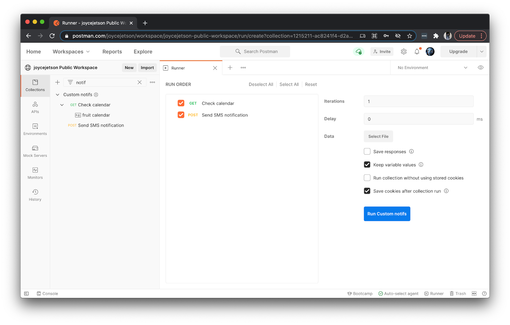Collapse the Check calendar request examples

coord(62,105)
